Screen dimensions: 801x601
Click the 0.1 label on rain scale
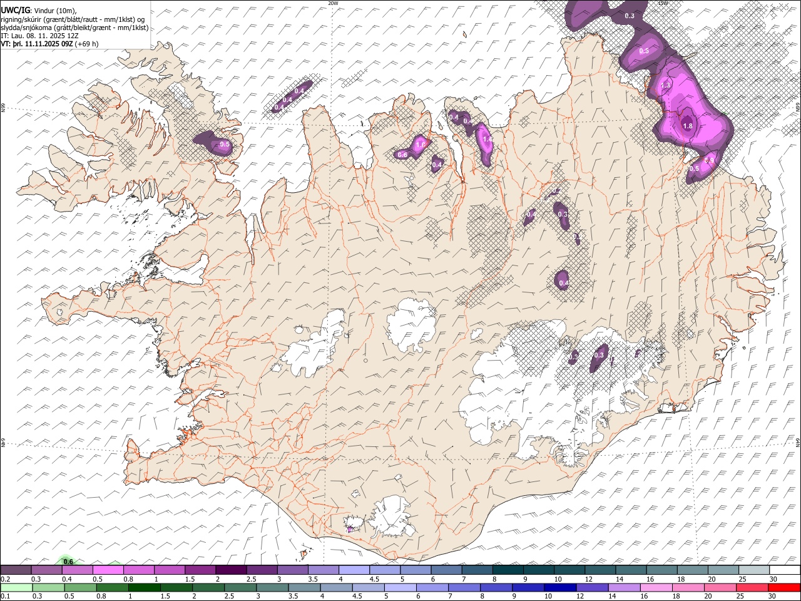point(5,596)
